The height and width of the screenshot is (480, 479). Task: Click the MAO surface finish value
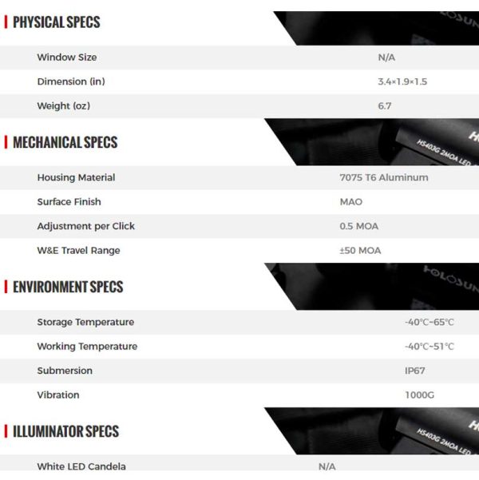coord(350,202)
